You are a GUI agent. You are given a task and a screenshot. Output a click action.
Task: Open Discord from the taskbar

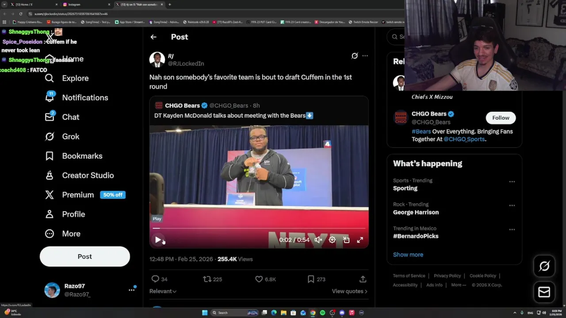(342, 313)
